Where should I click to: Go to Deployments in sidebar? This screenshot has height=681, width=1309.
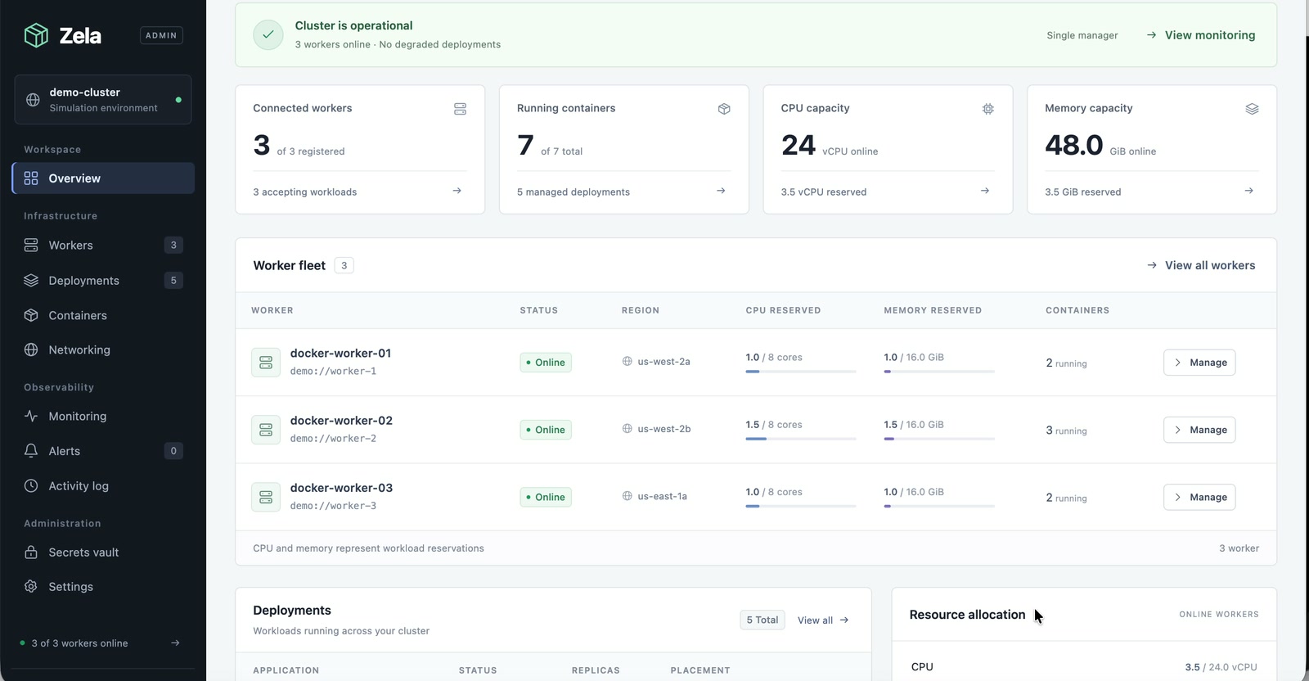coord(103,281)
